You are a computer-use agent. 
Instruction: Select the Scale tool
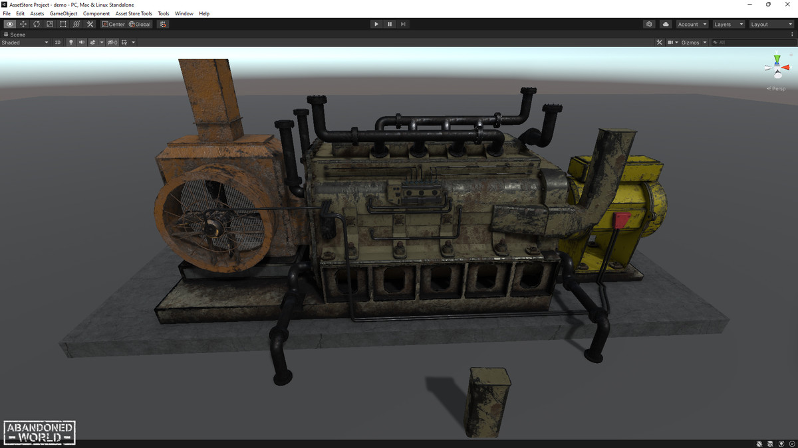(x=50, y=24)
